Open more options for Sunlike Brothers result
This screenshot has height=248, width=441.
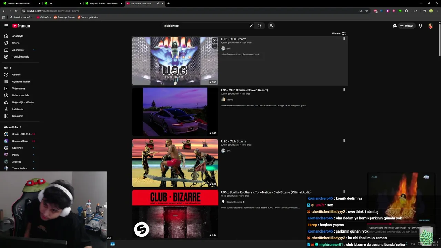coord(344,192)
